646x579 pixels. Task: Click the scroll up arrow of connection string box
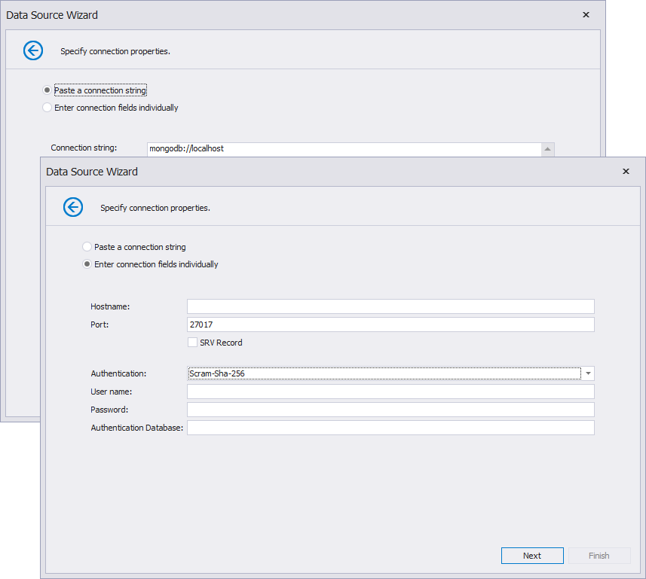(547, 149)
